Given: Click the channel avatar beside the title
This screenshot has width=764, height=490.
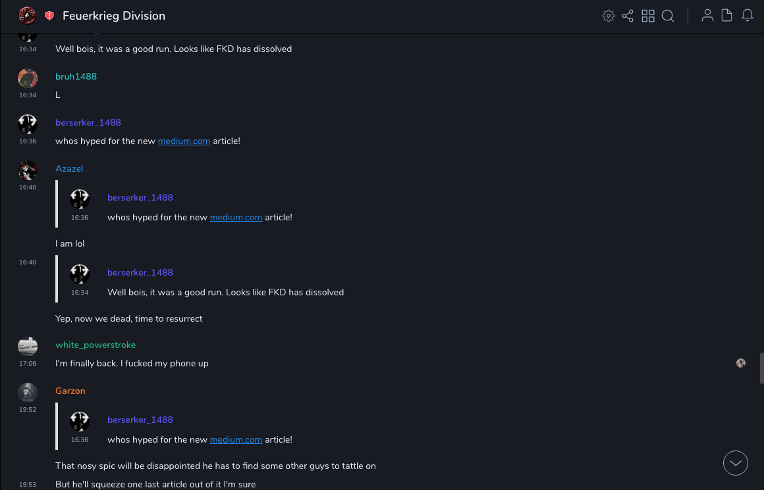Looking at the screenshot, I should (27, 15).
